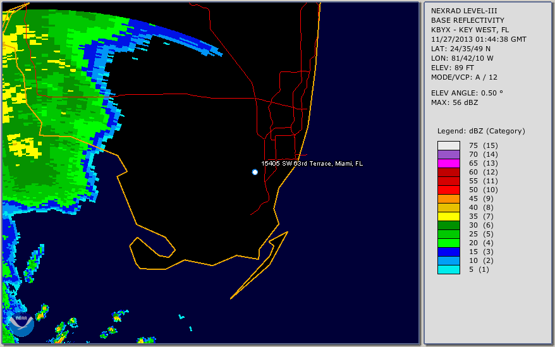Click the 50 dBZ bright red swatch
Screen dimensions: 555x347
point(448,190)
